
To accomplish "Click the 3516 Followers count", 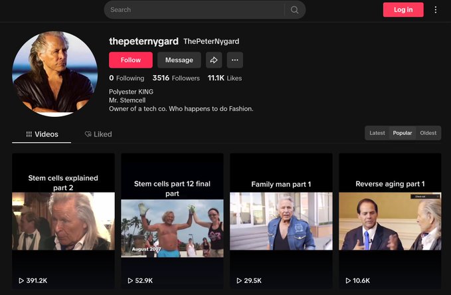I will [x=176, y=78].
